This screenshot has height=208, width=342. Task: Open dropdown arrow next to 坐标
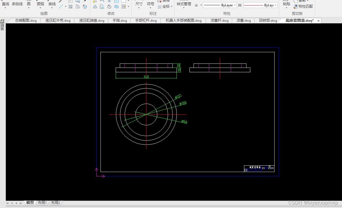[172, 7]
